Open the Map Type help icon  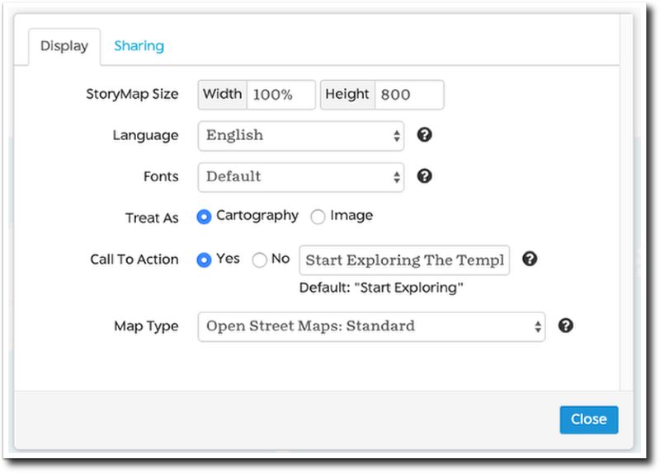click(566, 325)
